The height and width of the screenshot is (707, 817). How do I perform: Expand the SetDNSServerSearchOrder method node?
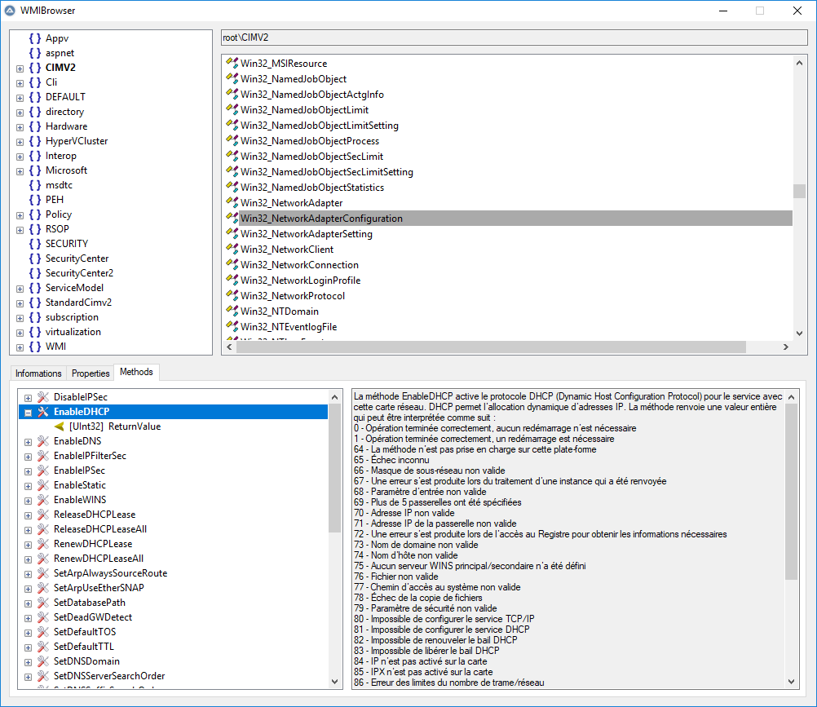pos(29,677)
